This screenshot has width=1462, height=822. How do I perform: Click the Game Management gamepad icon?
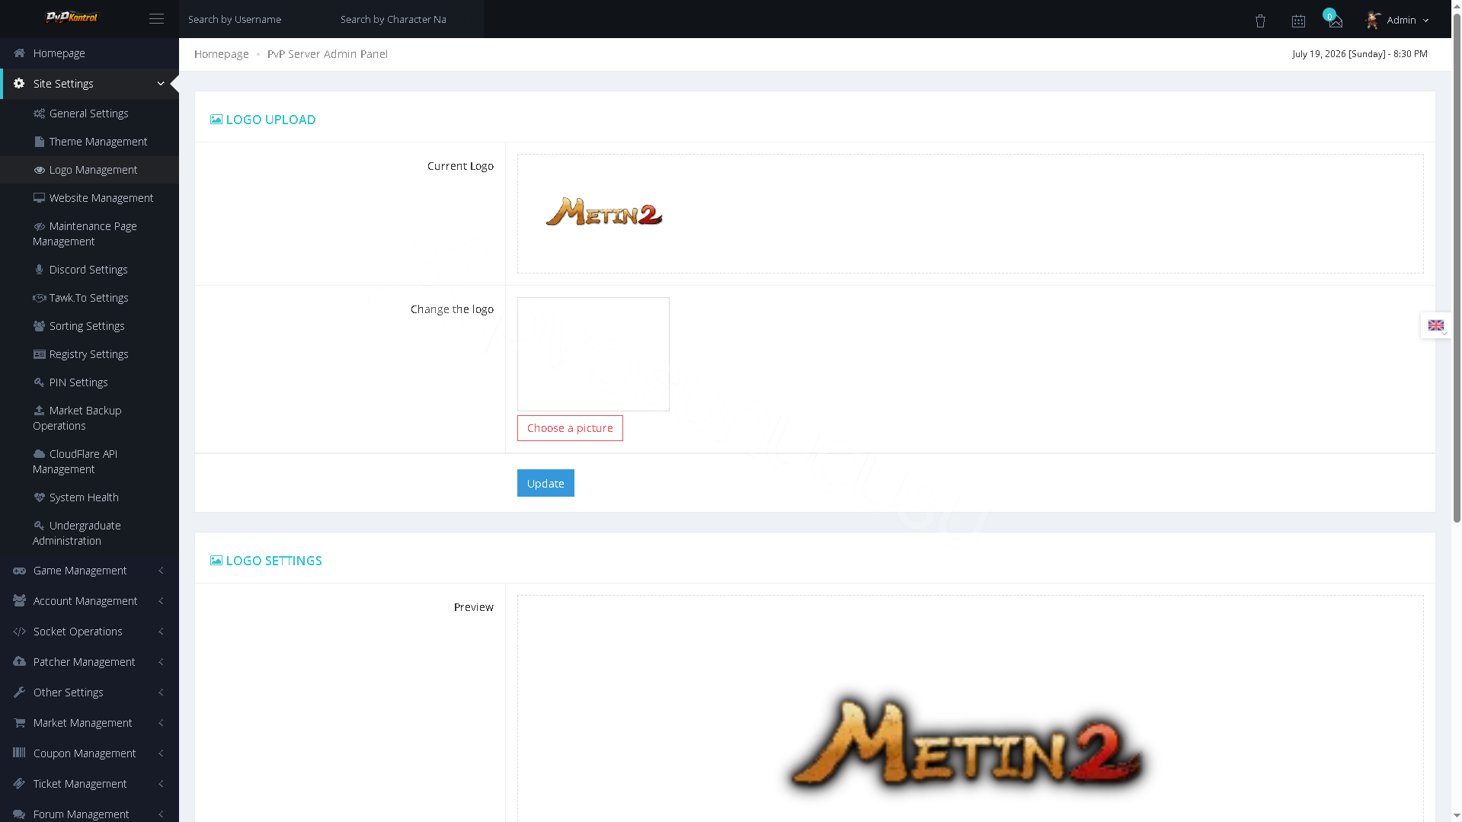(x=19, y=571)
